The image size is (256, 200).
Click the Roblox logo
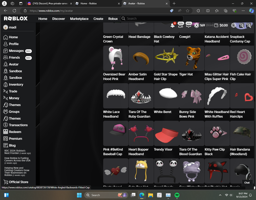point(15,18)
